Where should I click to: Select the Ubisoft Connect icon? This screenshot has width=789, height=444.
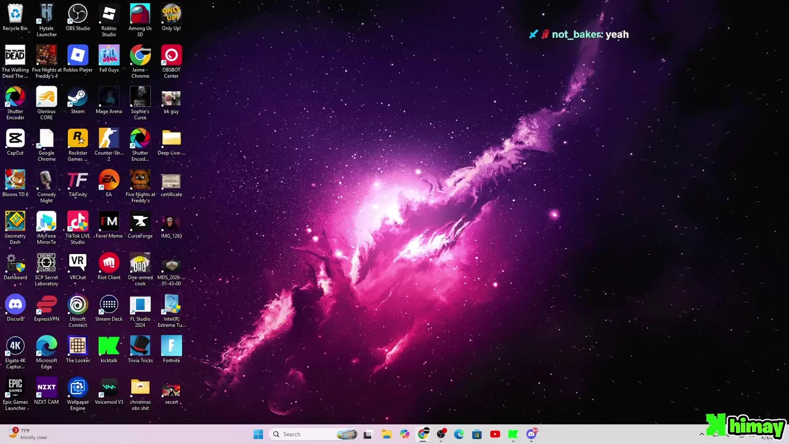click(78, 310)
